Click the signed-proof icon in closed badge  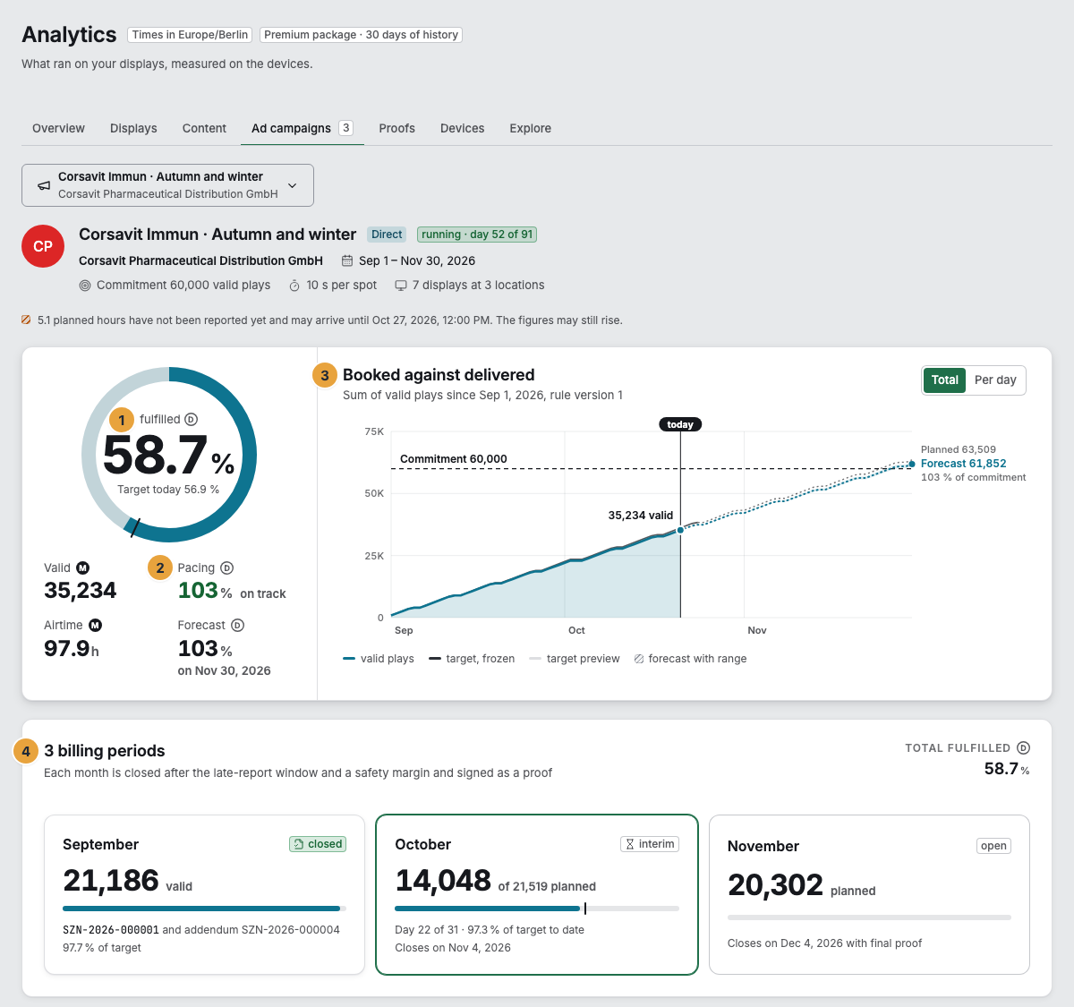tap(299, 844)
